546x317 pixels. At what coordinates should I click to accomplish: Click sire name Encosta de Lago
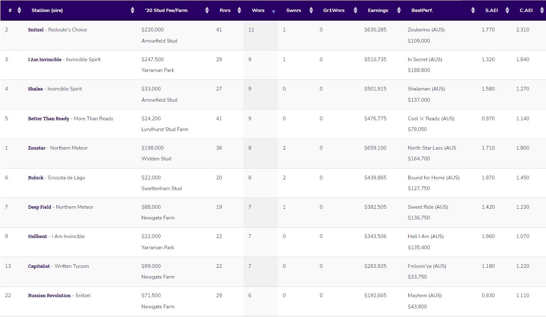click(x=67, y=178)
